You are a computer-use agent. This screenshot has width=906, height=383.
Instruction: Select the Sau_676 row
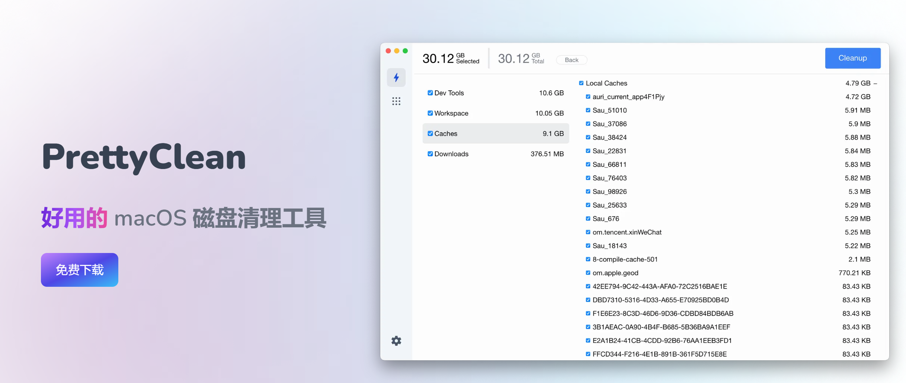pos(728,219)
